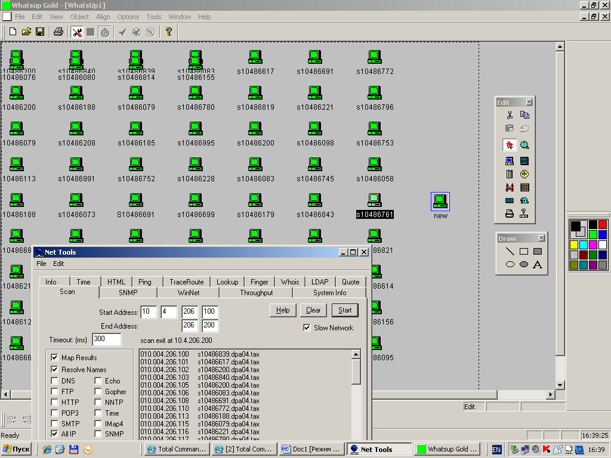Click the printer icon in main toolbar
This screenshot has width=611, height=458.
58,32
